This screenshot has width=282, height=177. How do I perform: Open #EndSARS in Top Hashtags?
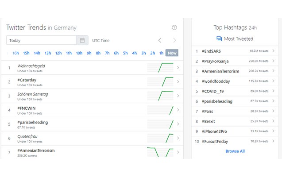tap(211, 51)
